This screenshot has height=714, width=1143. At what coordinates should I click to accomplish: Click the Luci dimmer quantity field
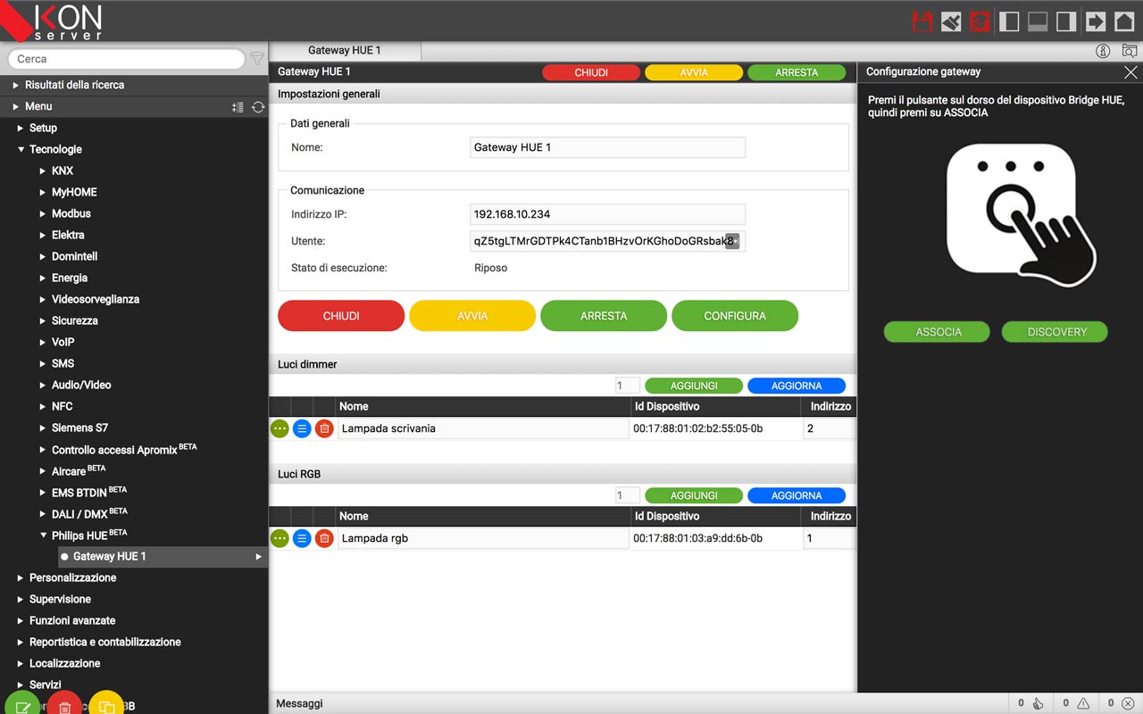point(627,386)
